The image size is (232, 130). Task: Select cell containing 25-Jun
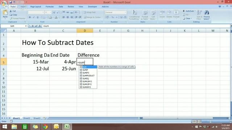[x=63, y=69]
